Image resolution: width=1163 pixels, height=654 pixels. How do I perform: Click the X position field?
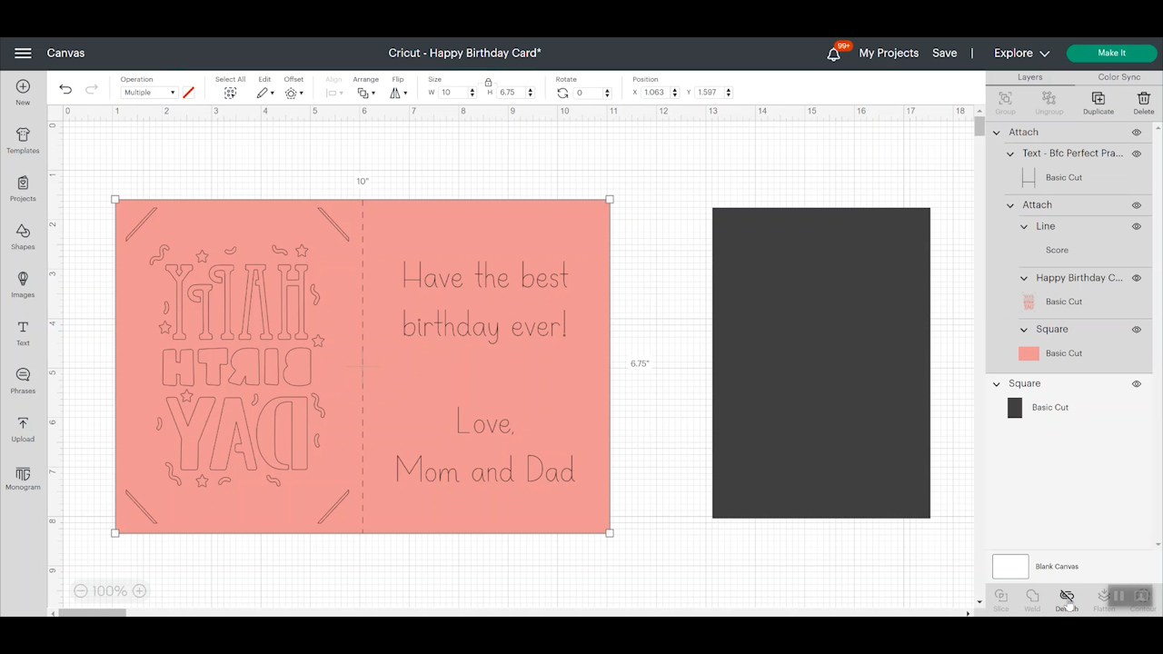click(x=660, y=93)
